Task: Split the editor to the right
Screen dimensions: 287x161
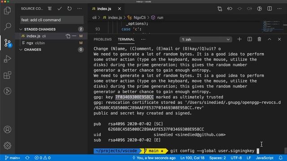Action: tap(270, 8)
